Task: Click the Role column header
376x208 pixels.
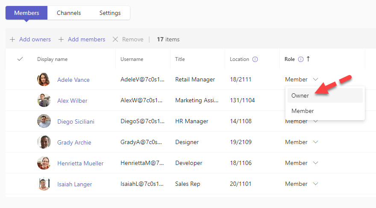Action: [290, 59]
